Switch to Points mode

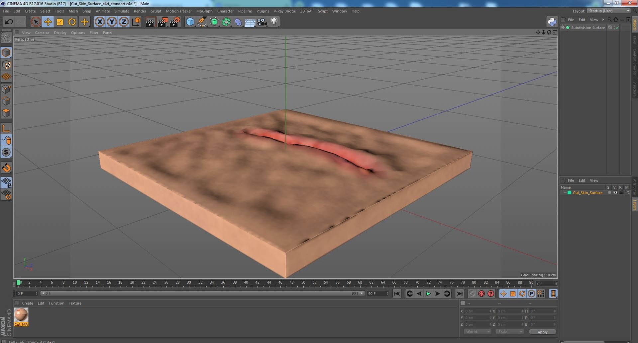pos(6,89)
